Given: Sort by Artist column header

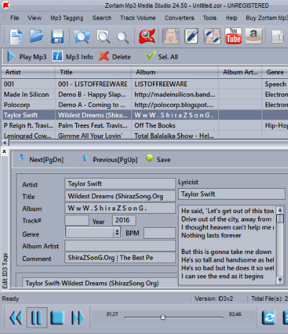Looking at the screenshot, I should click(28, 72).
